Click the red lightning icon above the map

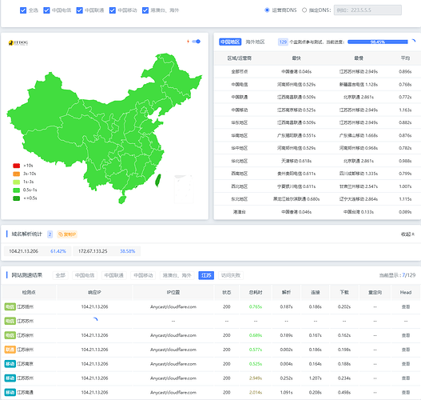pos(188,42)
